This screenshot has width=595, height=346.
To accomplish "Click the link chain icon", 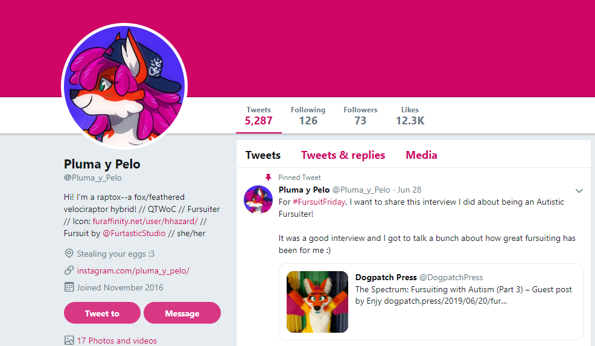I will tap(69, 271).
